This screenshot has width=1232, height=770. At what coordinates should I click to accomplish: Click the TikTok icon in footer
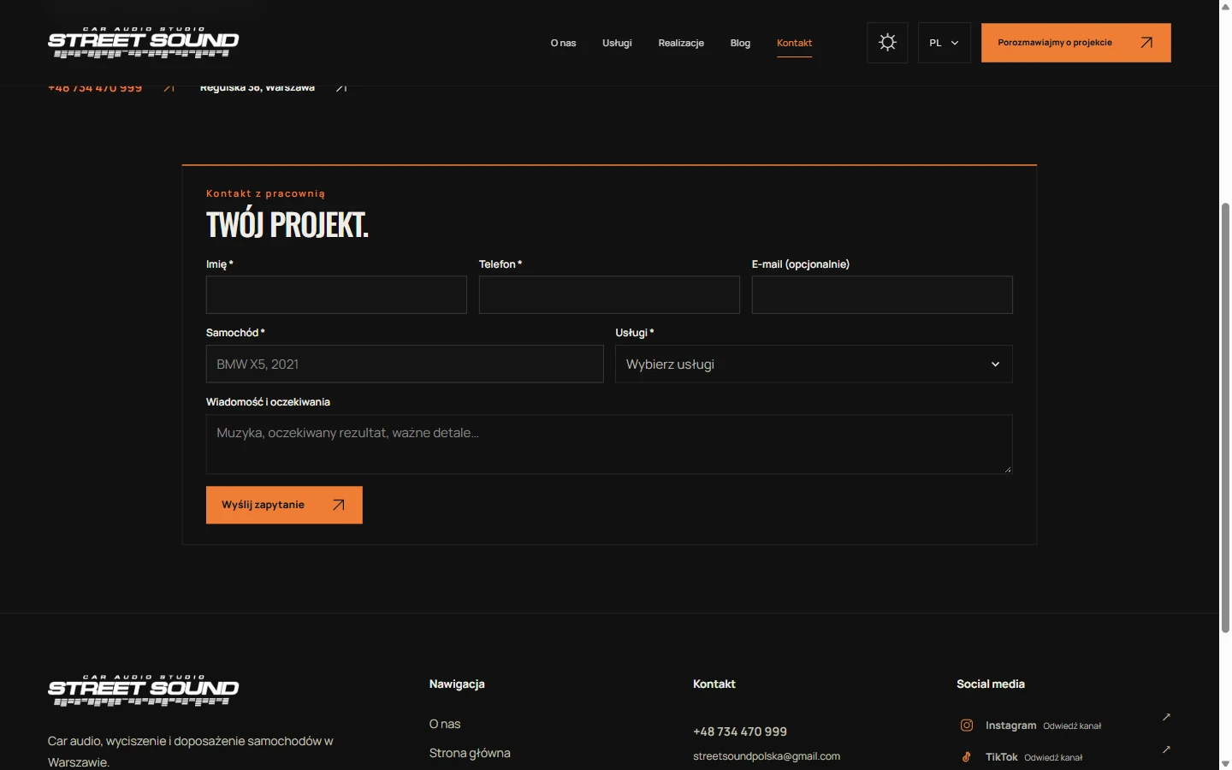click(967, 757)
